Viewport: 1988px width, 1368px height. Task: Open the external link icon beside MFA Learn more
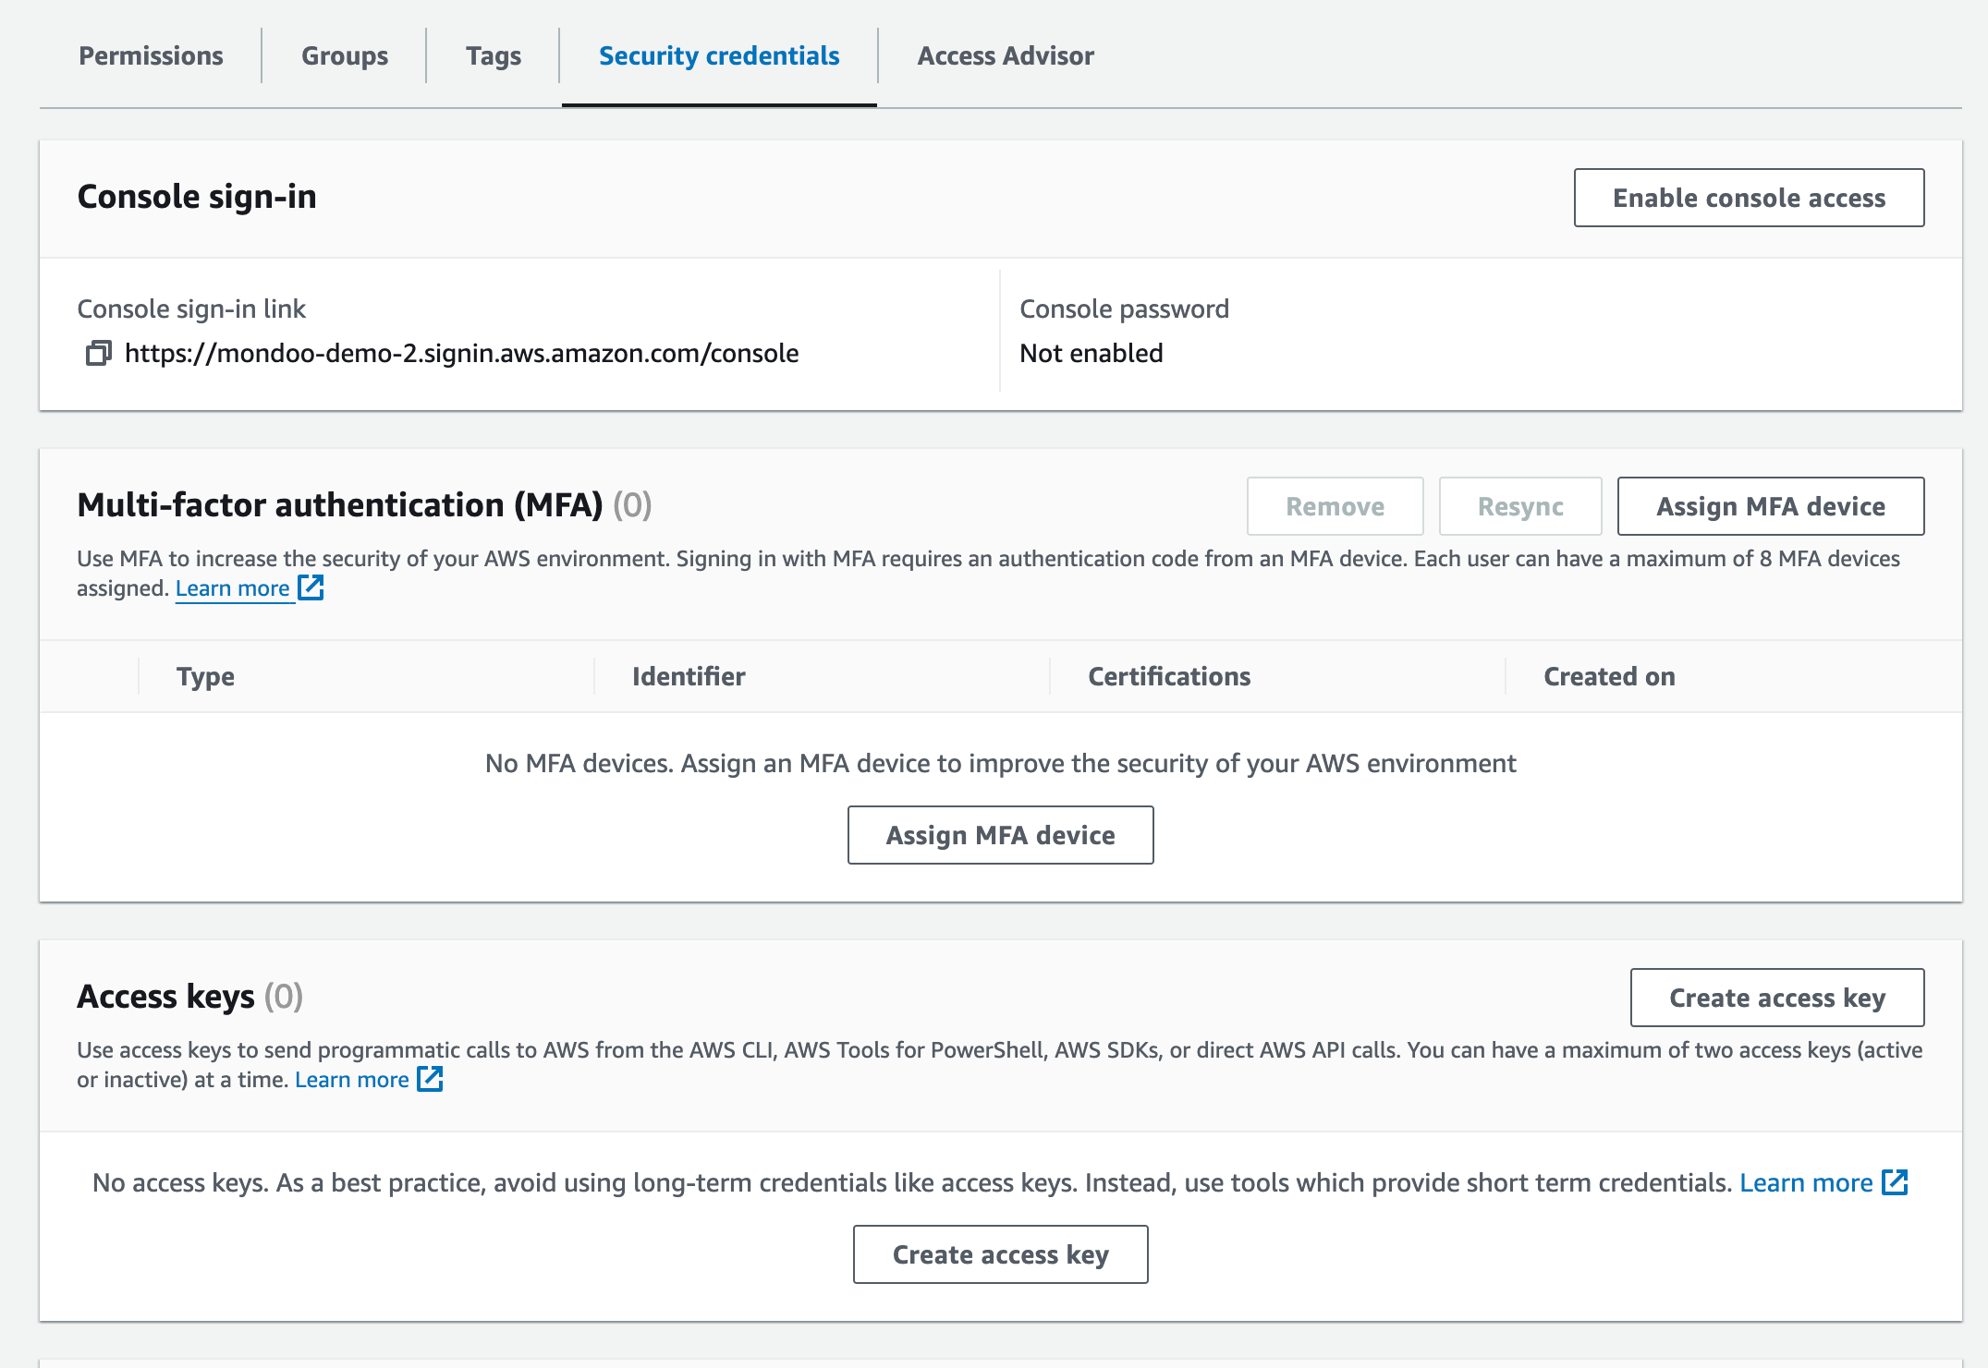point(311,586)
